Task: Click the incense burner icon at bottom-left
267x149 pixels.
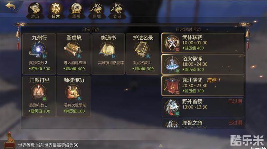Action: coord(9,140)
